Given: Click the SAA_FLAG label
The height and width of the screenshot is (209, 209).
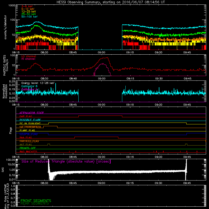Looking at the screenshot, I should pyautogui.click(x=26, y=137).
